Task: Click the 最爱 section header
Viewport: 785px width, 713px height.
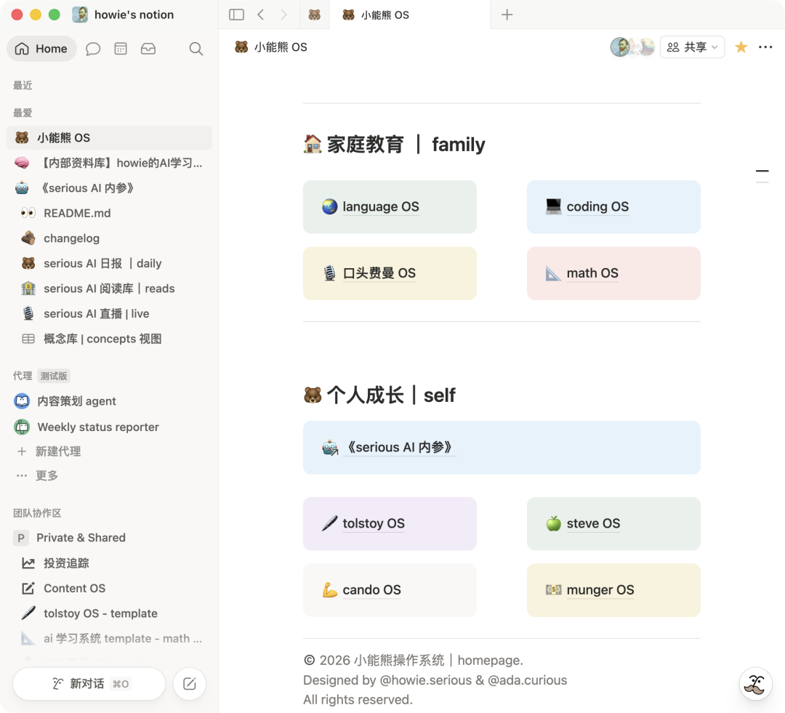Action: pos(23,113)
